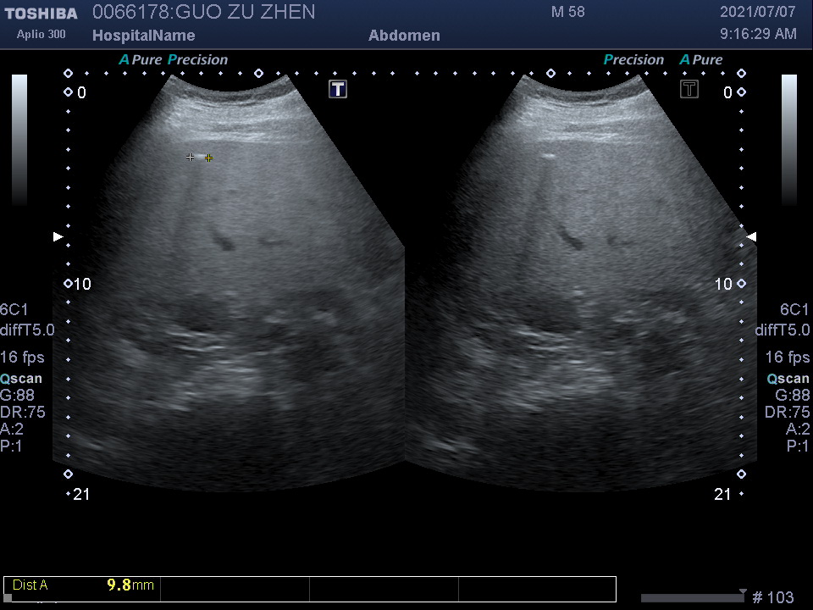Viewport: 813px width, 610px height.
Task: Click the right focus position triangle marker
Action: point(750,237)
